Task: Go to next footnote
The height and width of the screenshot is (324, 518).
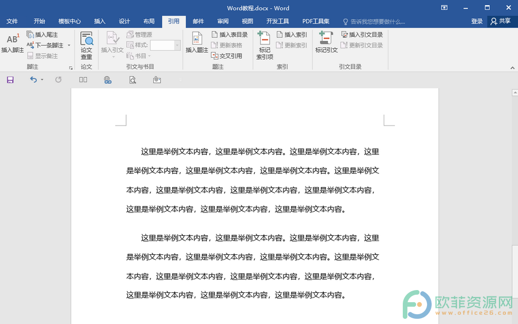Action: (x=46, y=45)
